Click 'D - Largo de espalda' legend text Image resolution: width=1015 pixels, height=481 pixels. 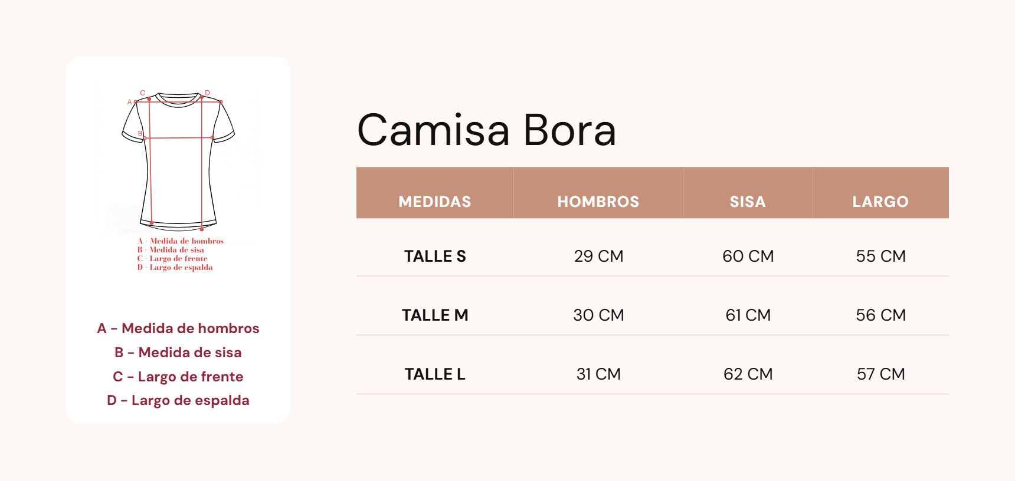click(x=178, y=400)
